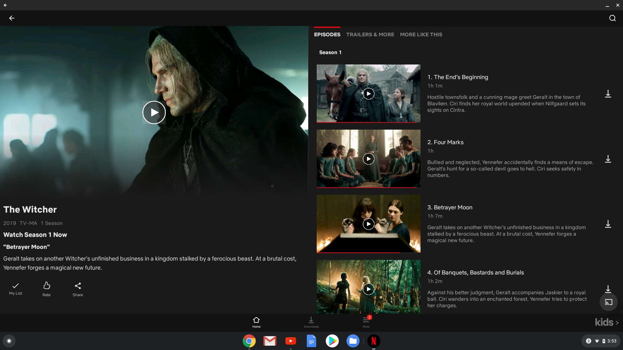Viewport: 623px width, 350px height.
Task: Open Google Docs from the shelf
Action: (x=311, y=341)
